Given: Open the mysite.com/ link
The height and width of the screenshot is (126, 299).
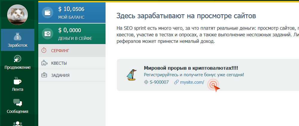Looking at the screenshot, I should [192, 82].
